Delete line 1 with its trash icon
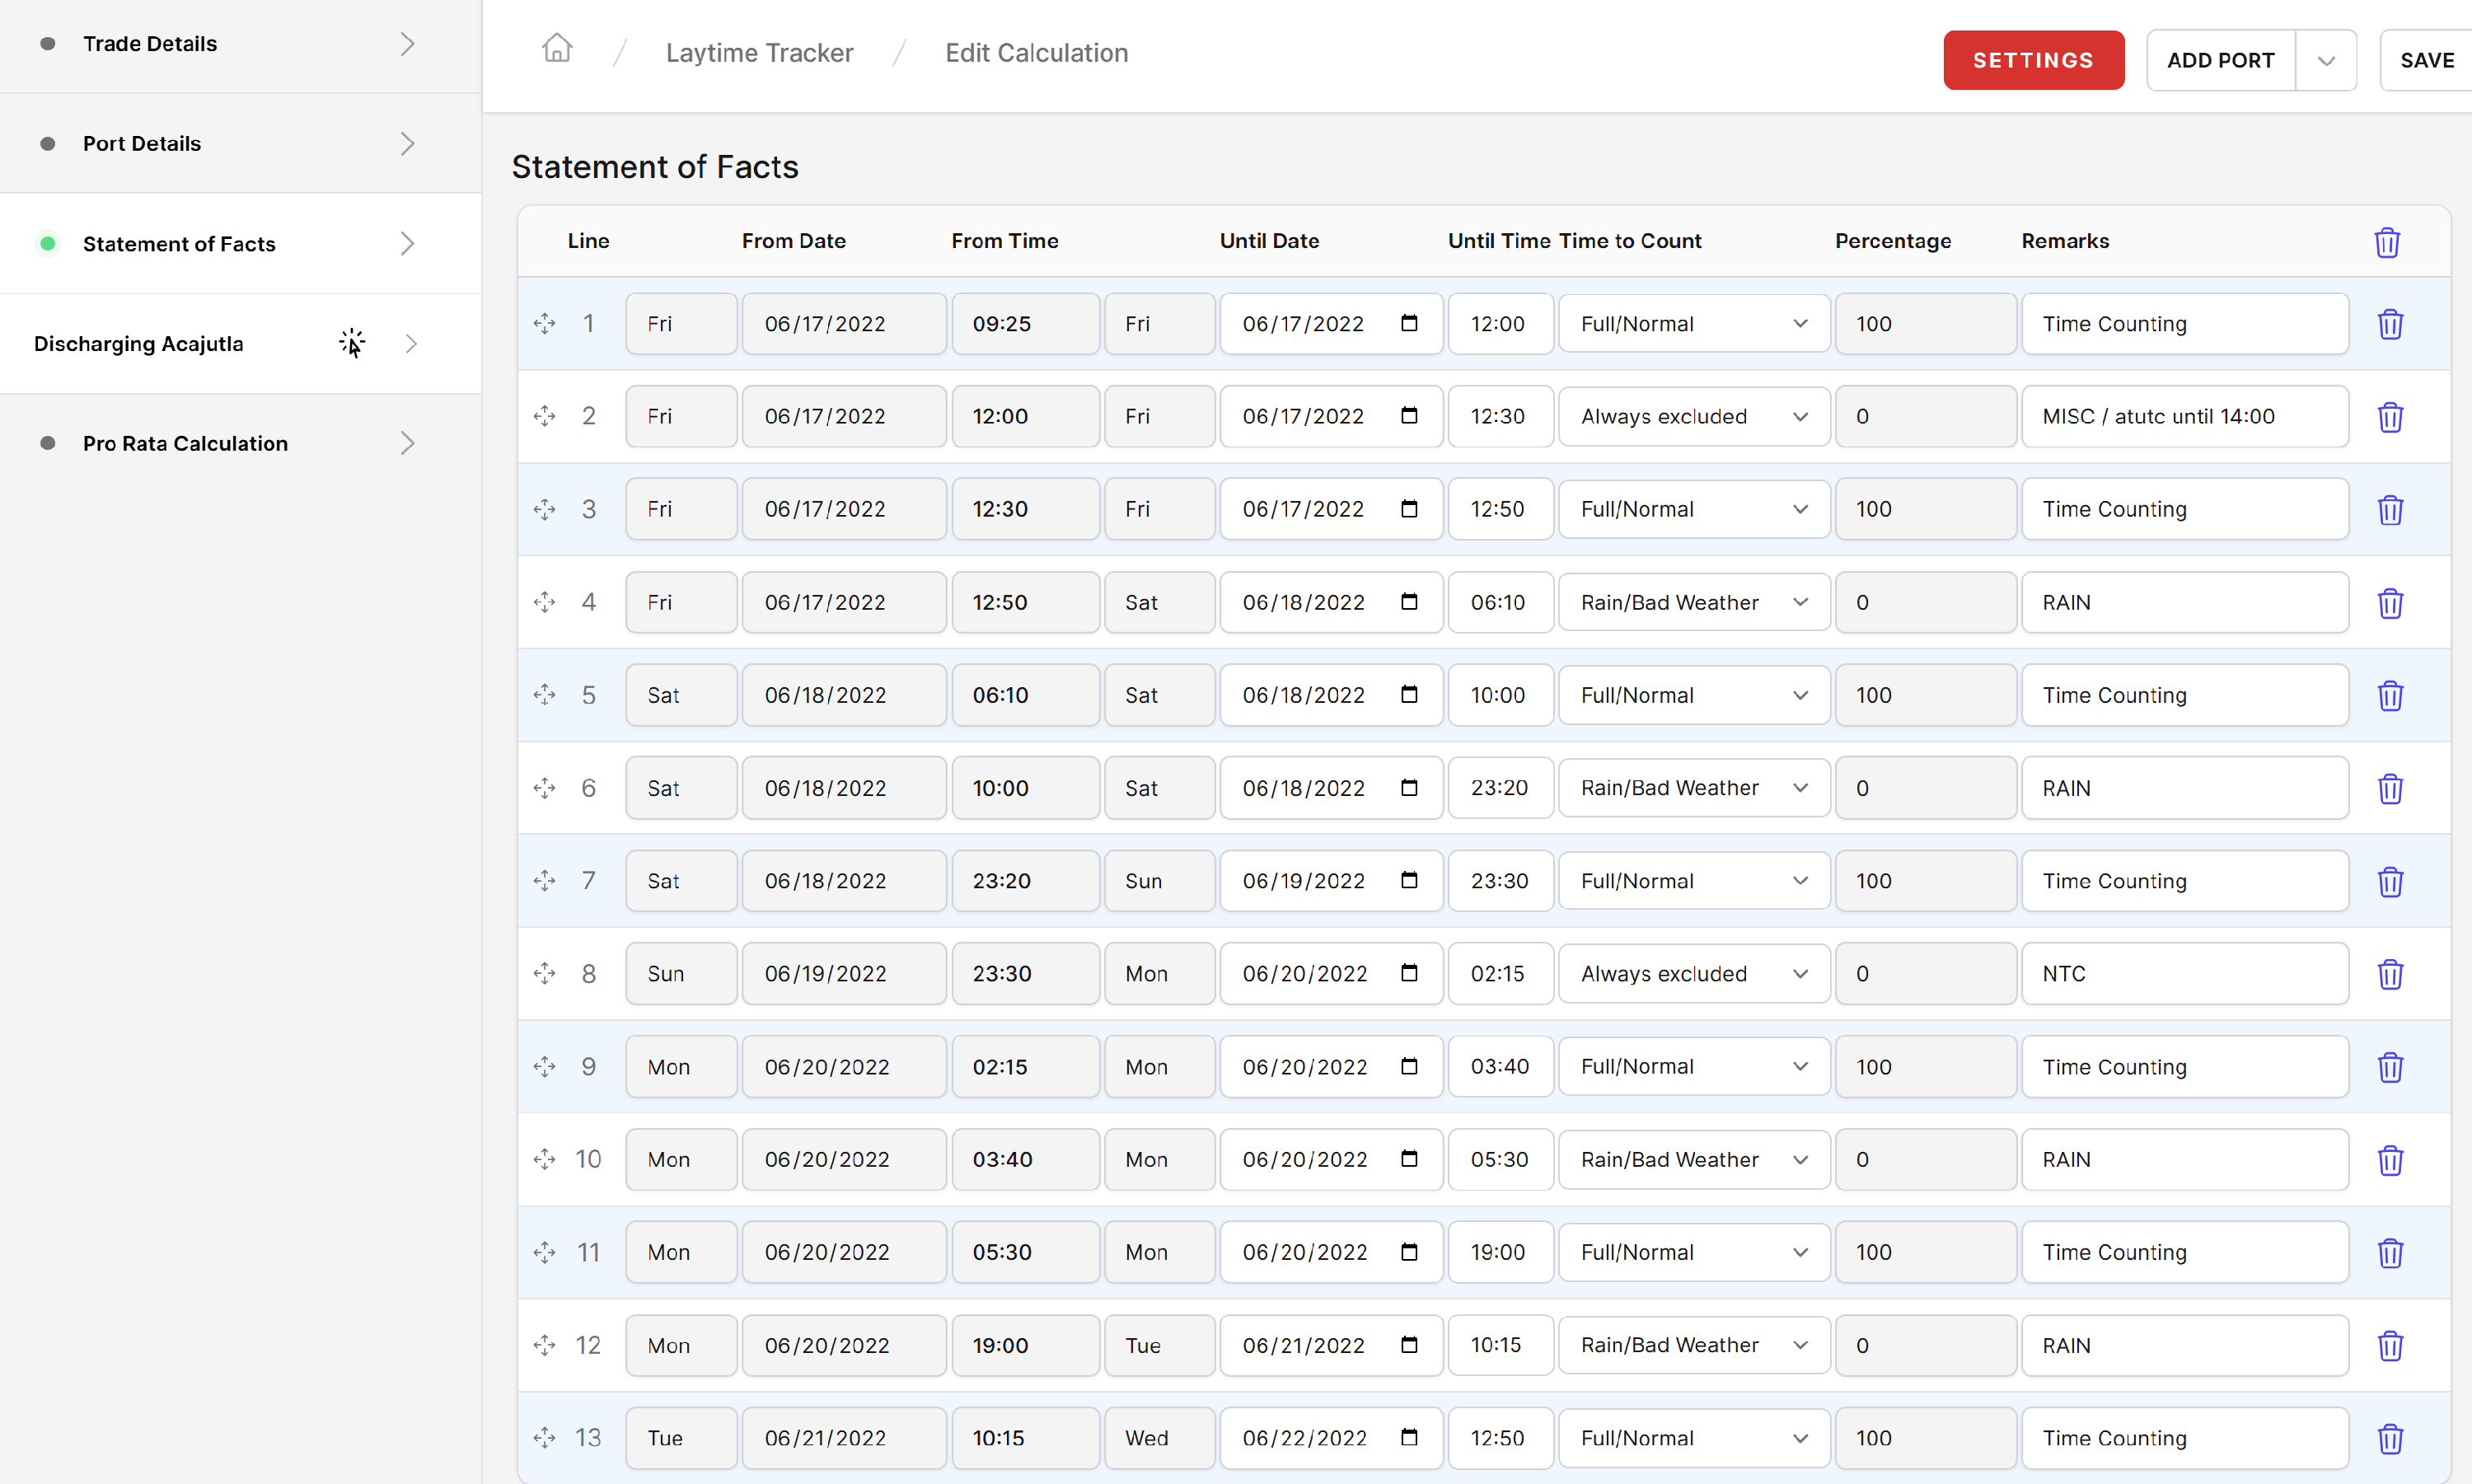 tap(2389, 324)
